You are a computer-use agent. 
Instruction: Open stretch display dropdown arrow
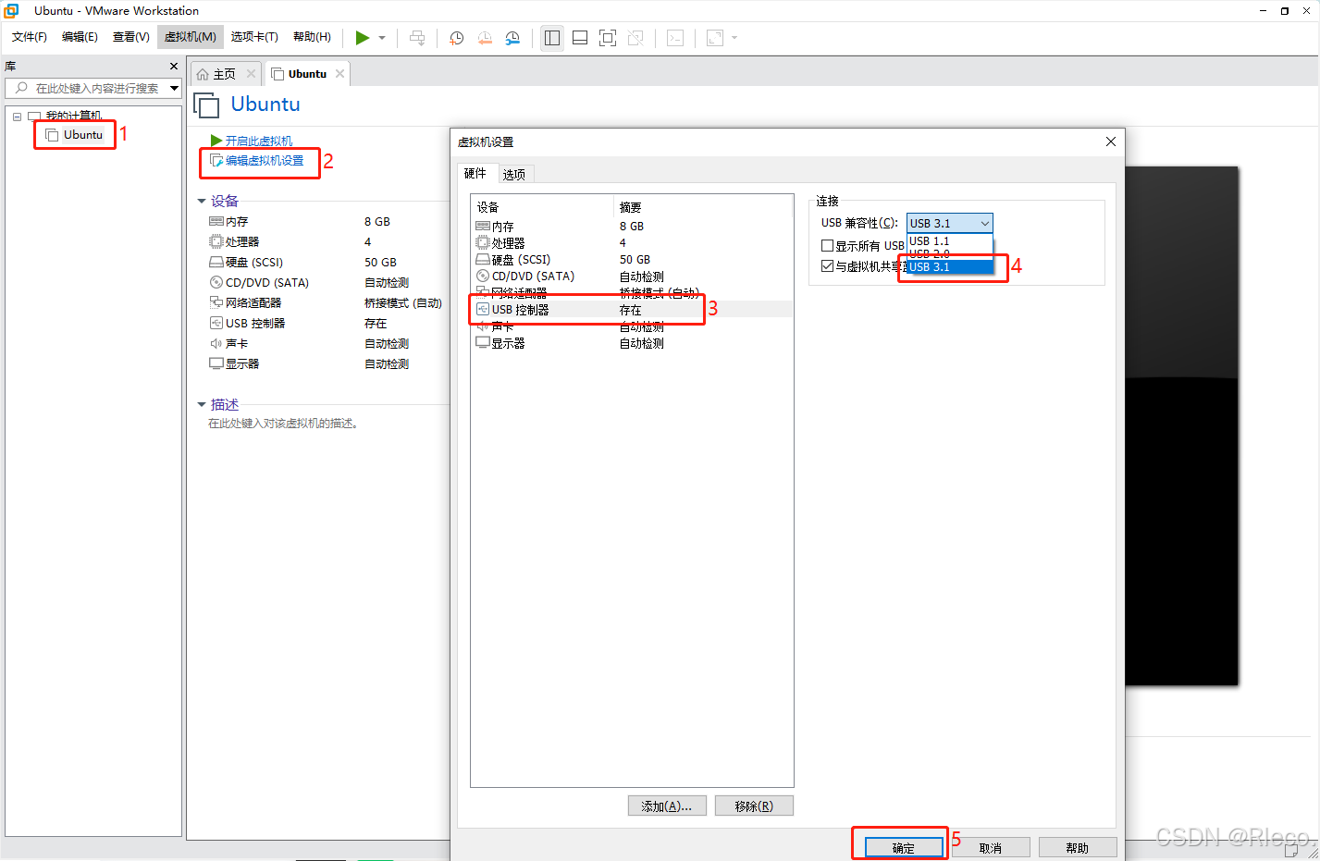pyautogui.click(x=734, y=38)
